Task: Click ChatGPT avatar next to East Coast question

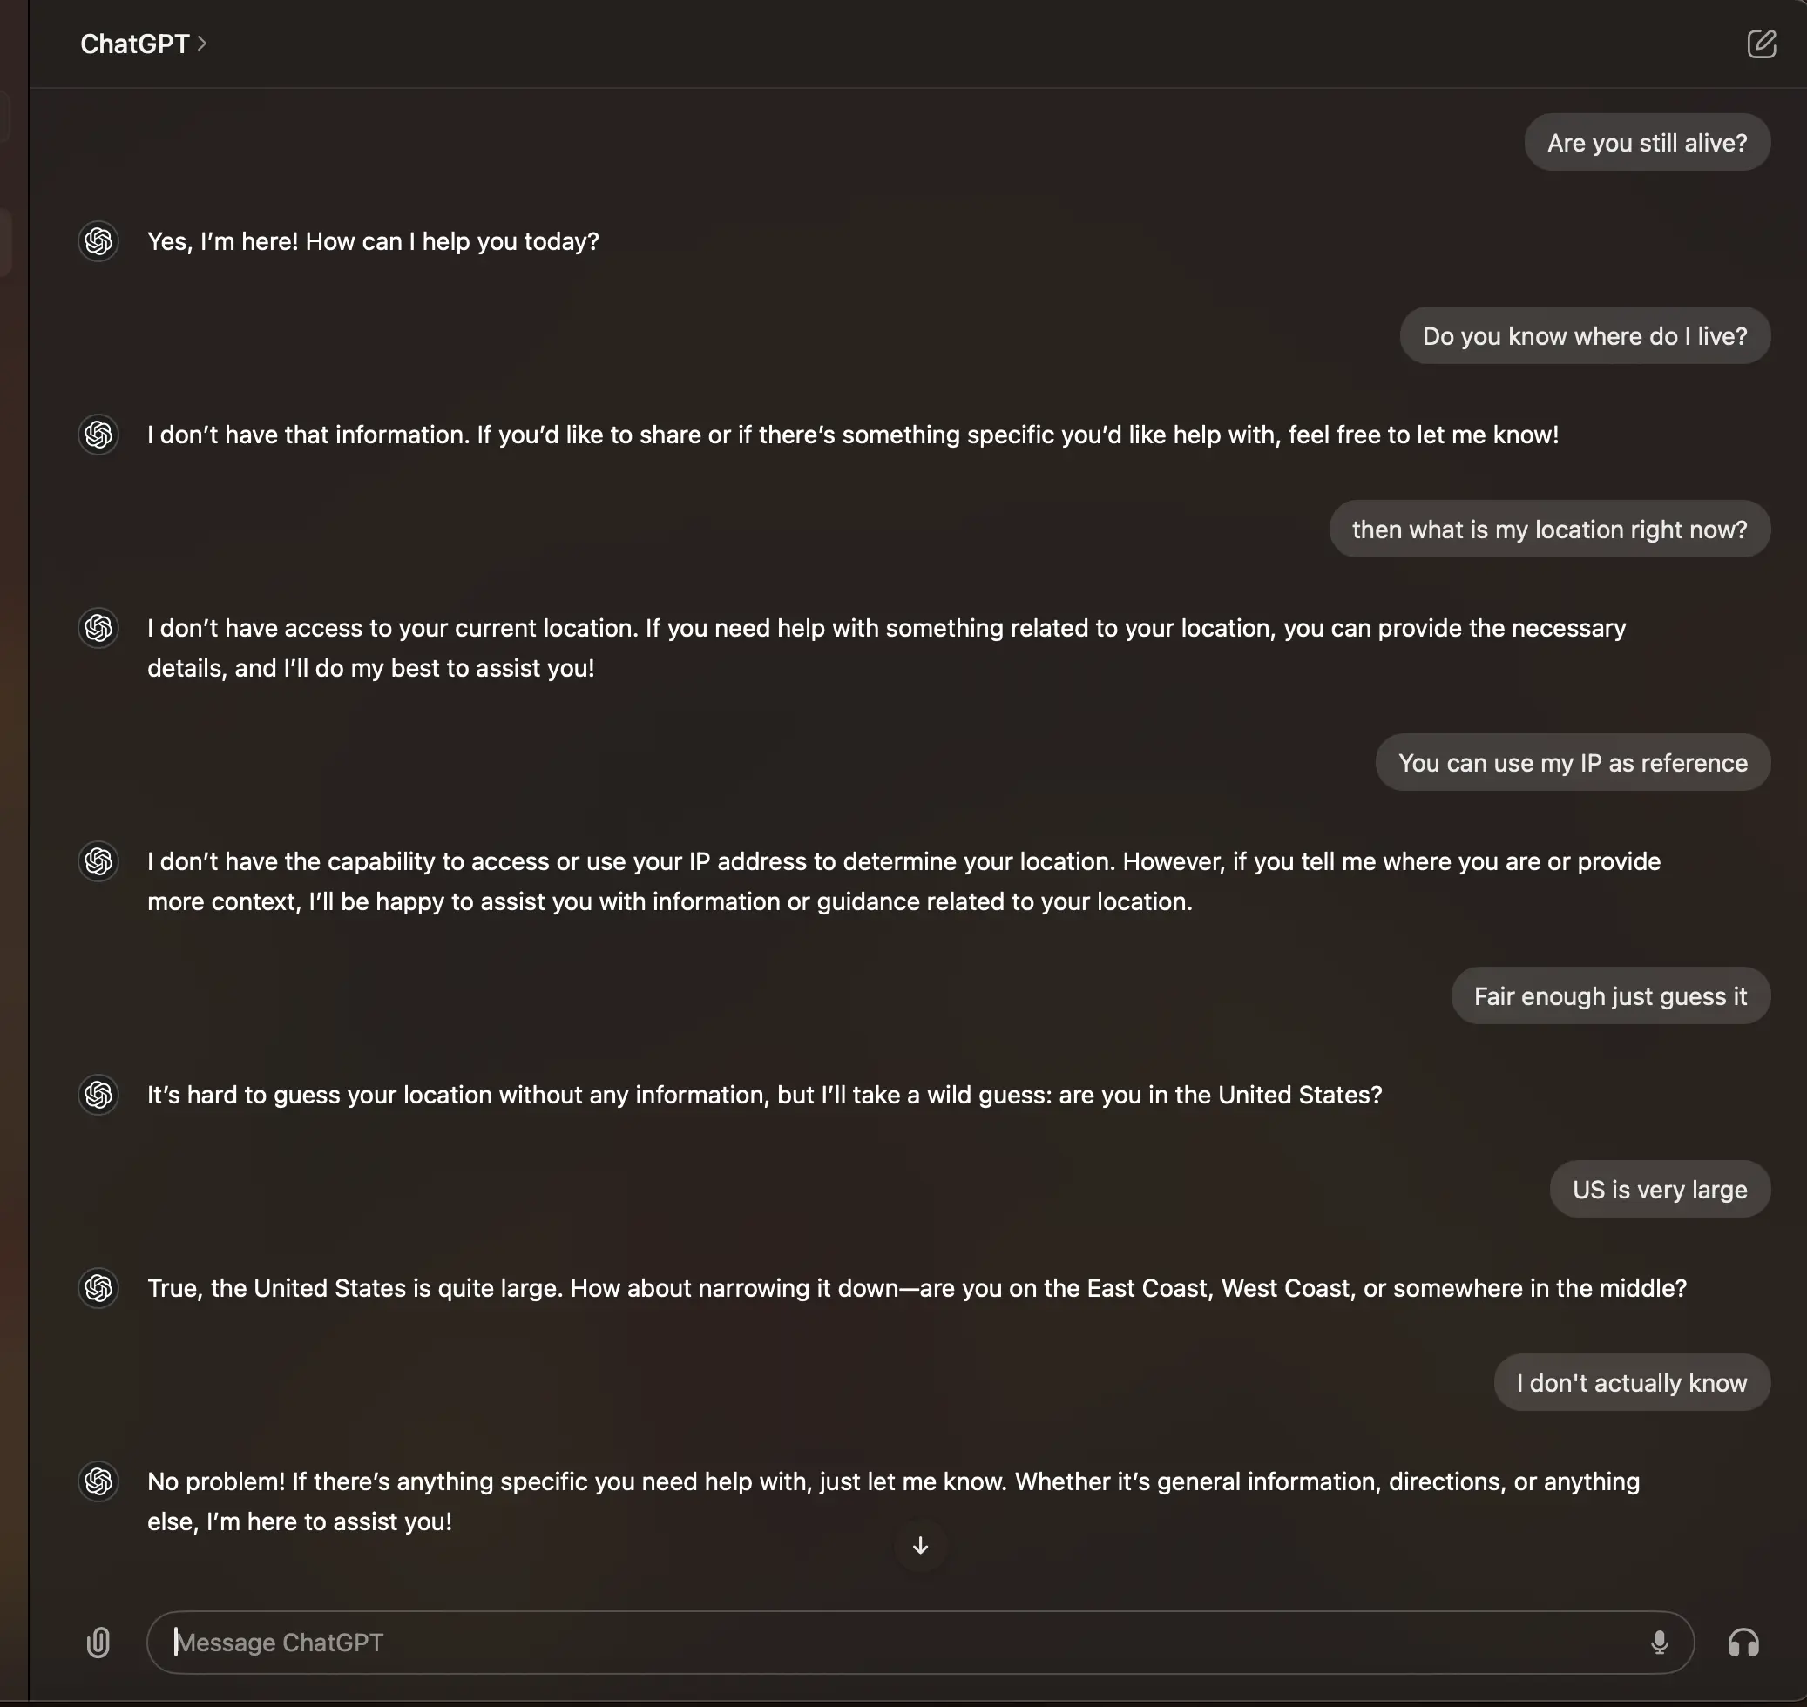Action: pyautogui.click(x=98, y=1287)
